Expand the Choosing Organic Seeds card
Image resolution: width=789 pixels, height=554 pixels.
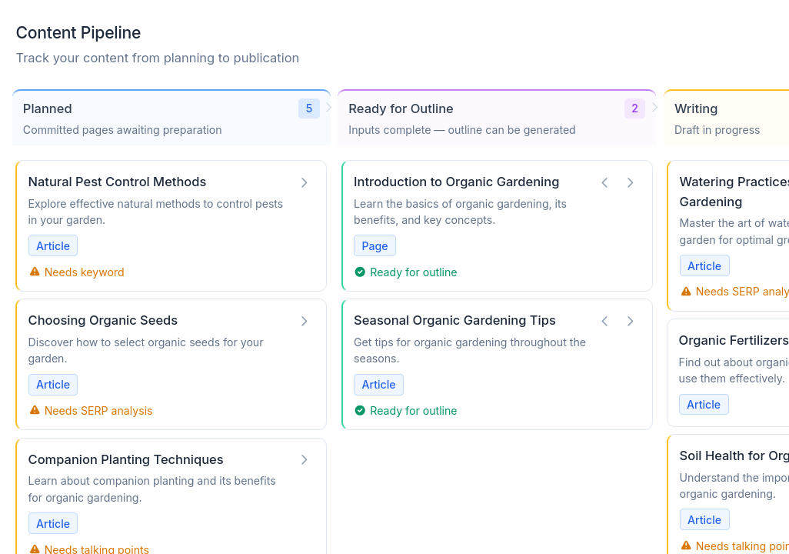point(304,321)
